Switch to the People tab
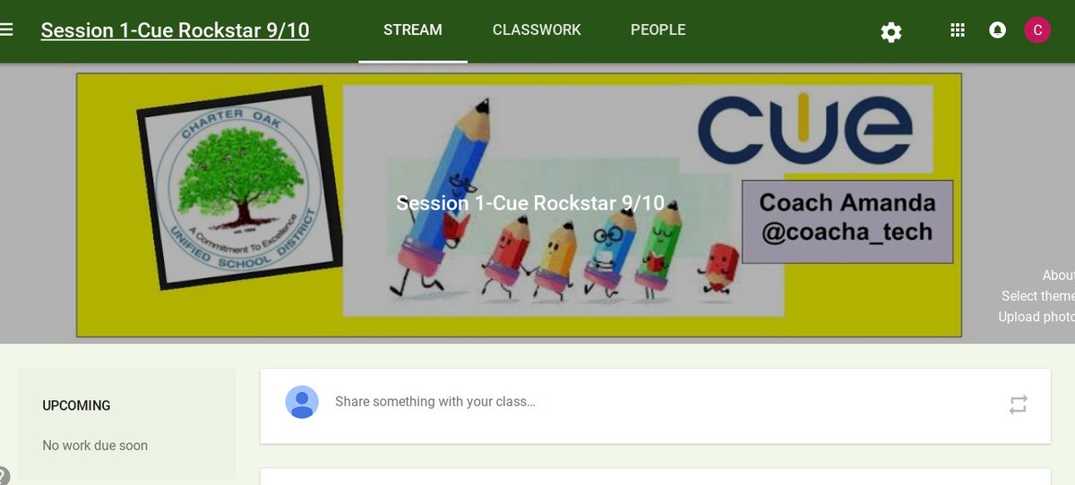The width and height of the screenshot is (1075, 485). click(658, 30)
